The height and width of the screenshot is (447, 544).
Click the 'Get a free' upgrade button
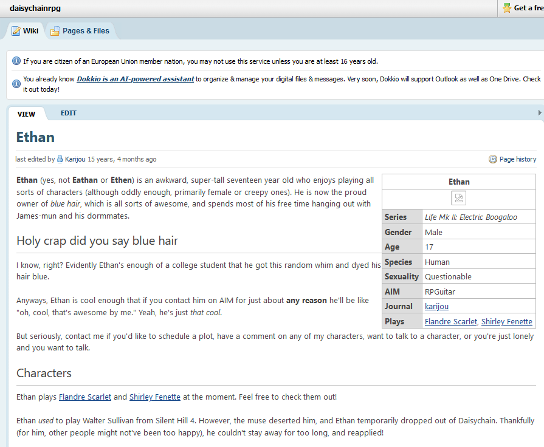coord(522,8)
